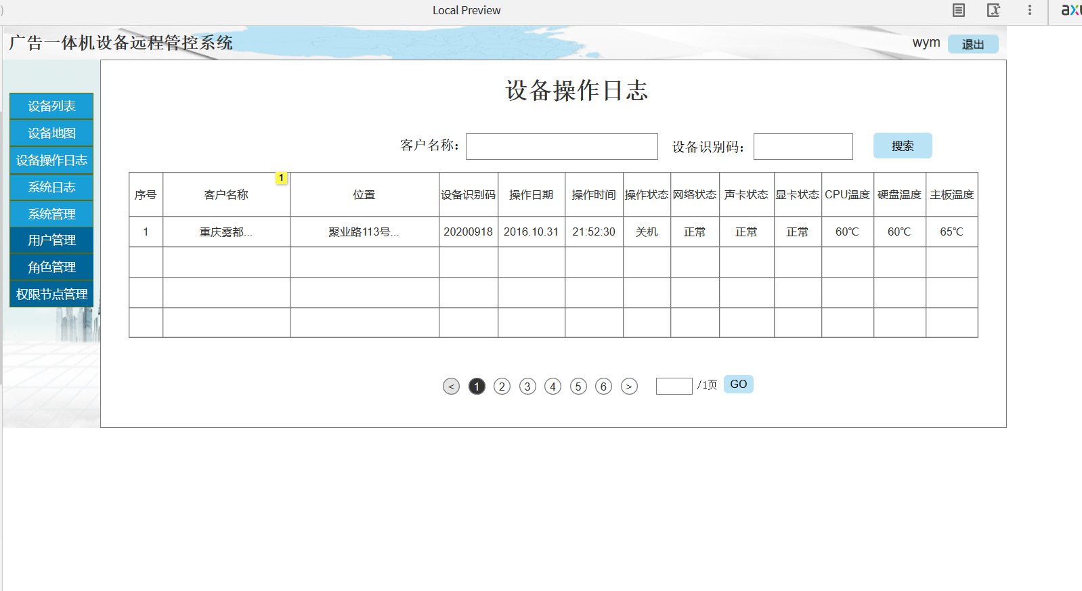
Task: Focus the 客户名称 input field
Action: click(x=562, y=146)
